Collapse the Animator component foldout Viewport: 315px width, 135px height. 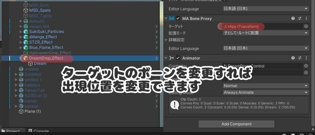pyautogui.click(x=166, y=58)
